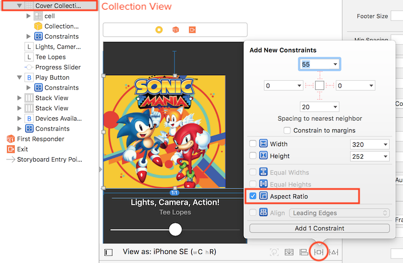
Task: Open the Align constraints toolbar icon
Action: 304,252
